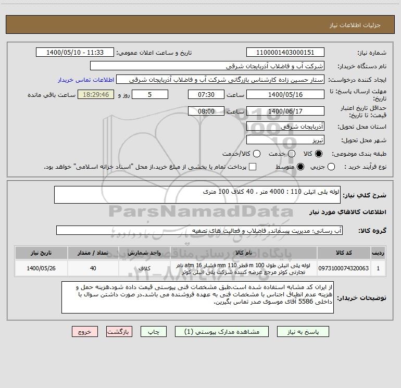The width and height of the screenshot is (401, 388).
Task: Click مشاهده مدارک پیوستی (1) button
Action: (222, 332)
